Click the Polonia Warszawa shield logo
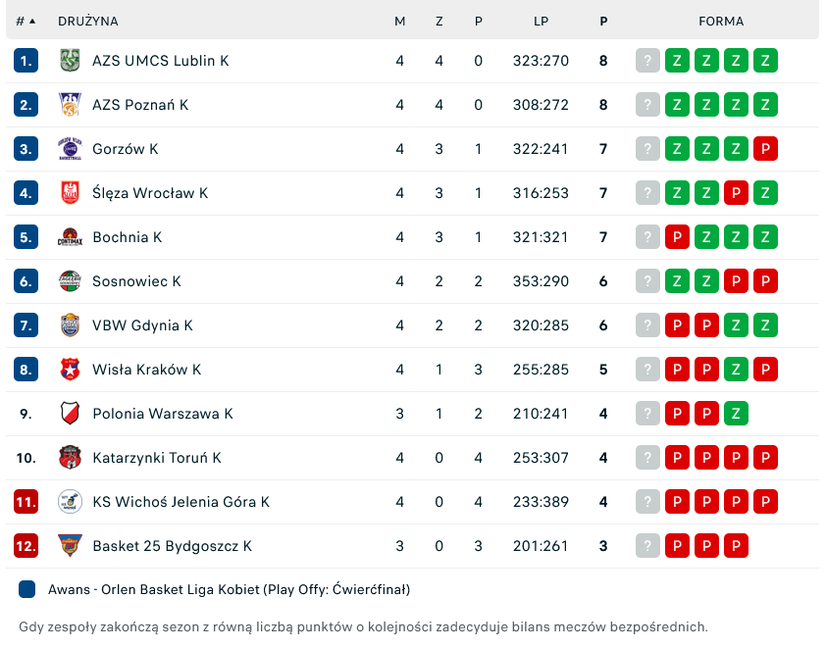The height and width of the screenshot is (648, 826). pyautogui.click(x=70, y=414)
